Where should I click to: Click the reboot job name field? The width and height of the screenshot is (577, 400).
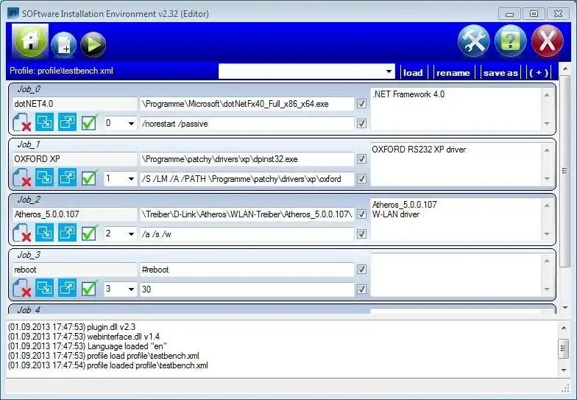[x=75, y=270]
